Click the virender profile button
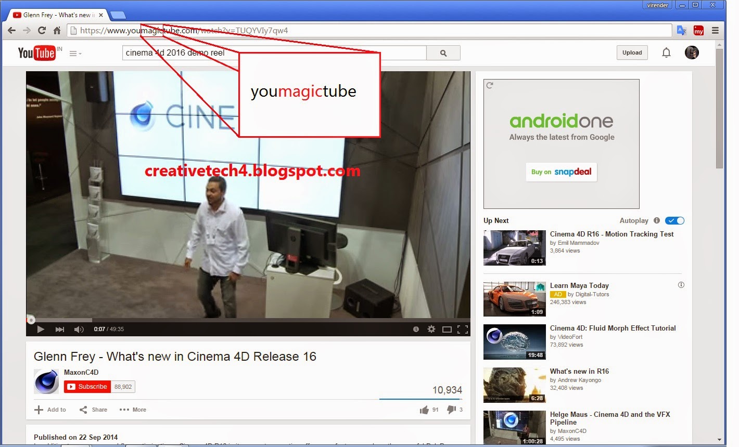Screen dimensions: 739x447 [x=658, y=5]
